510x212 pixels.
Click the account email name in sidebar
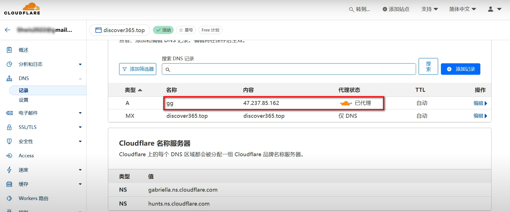pyautogui.click(x=45, y=30)
